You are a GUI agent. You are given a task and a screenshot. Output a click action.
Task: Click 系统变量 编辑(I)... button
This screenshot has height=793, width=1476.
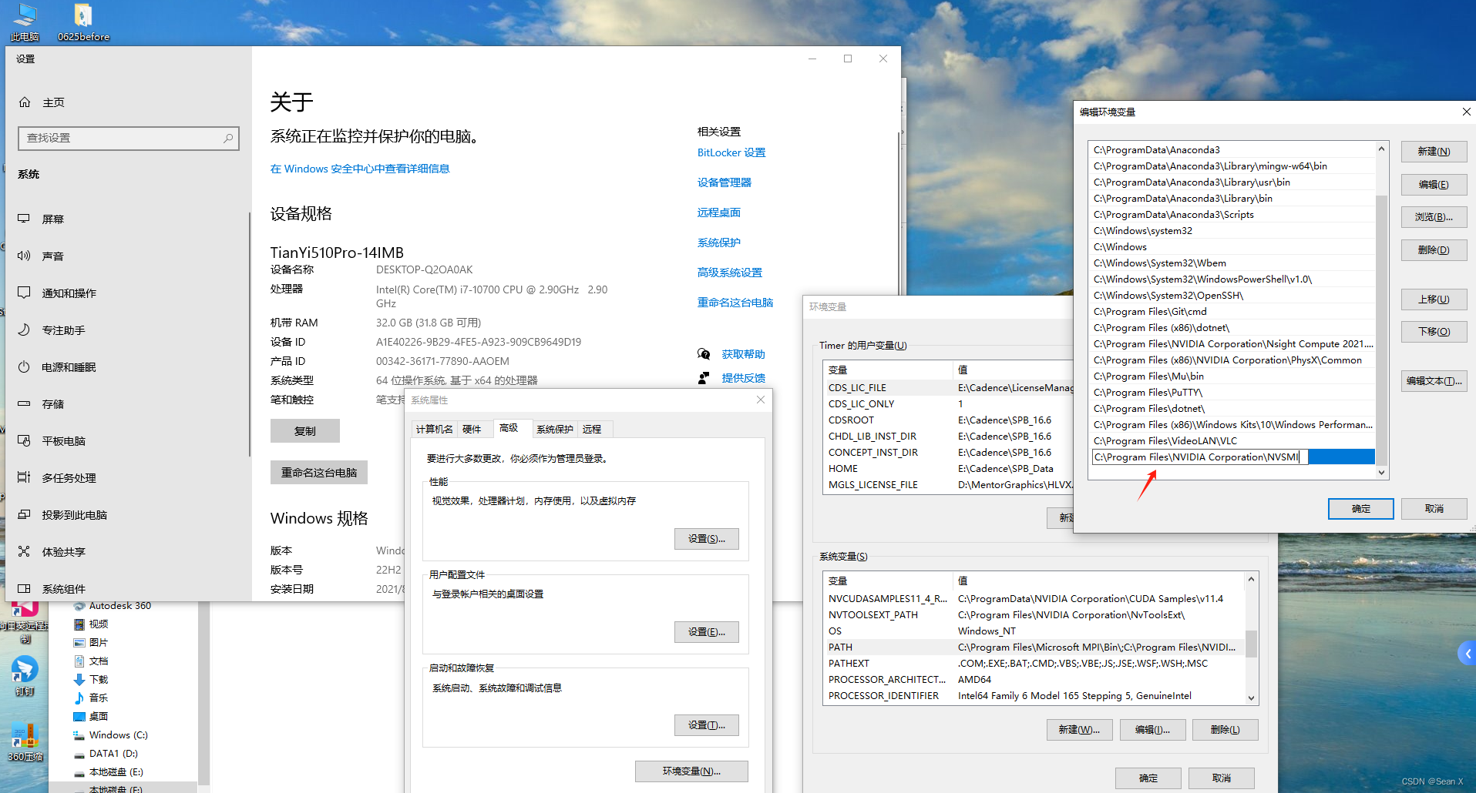pos(1152,730)
